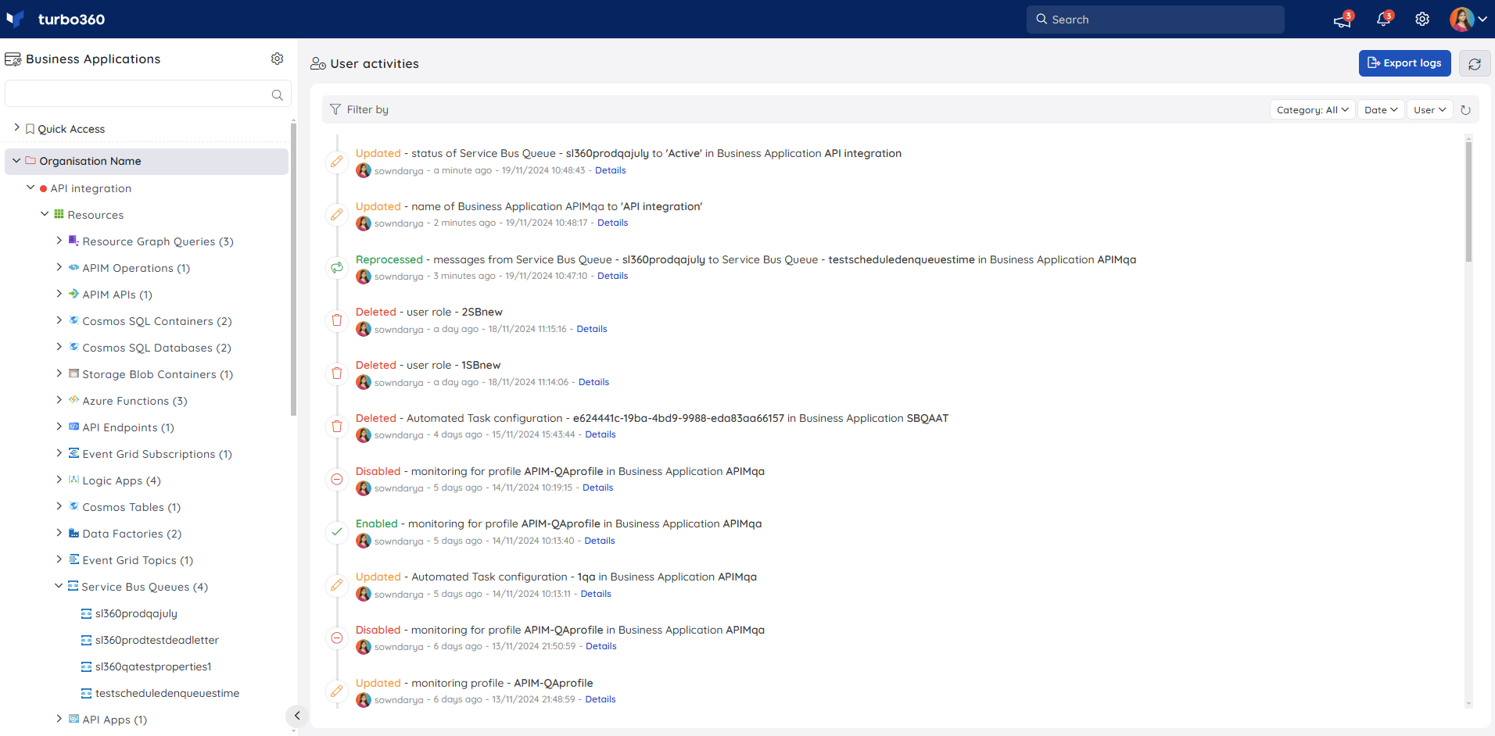
Task: Open Details for updated monitoring profile APIM-QAprofile
Action: pyautogui.click(x=601, y=699)
